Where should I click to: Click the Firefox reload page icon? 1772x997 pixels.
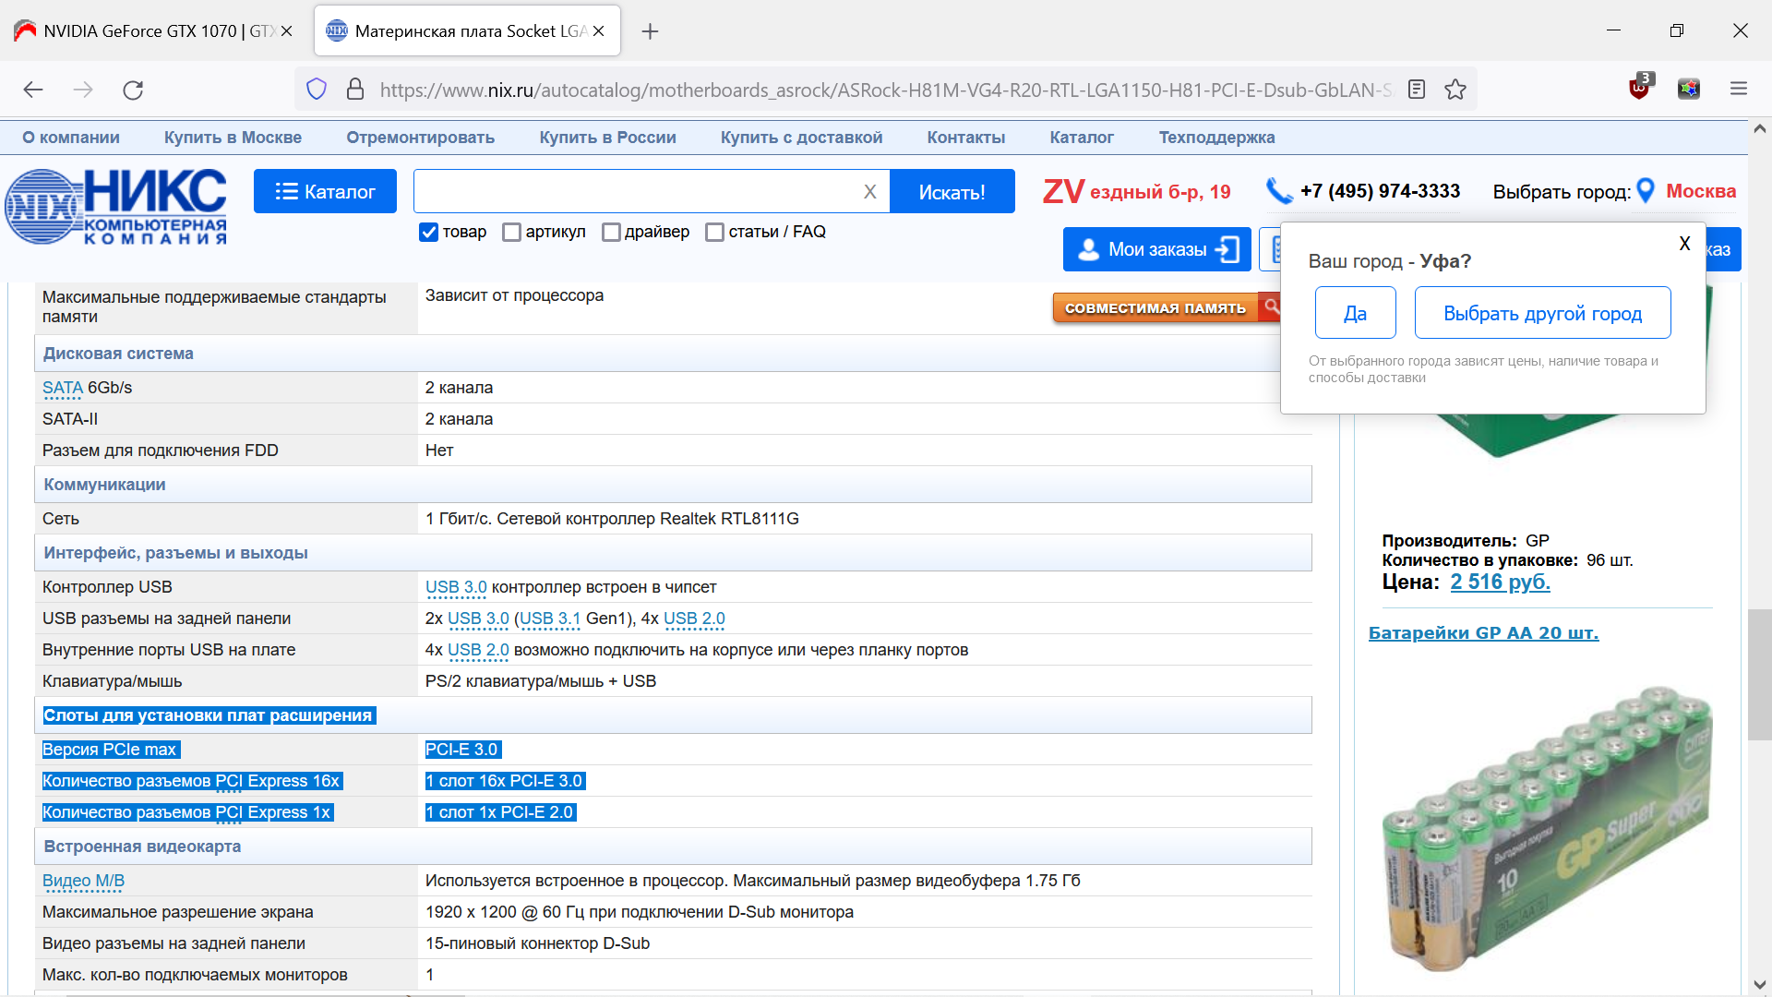point(133,90)
